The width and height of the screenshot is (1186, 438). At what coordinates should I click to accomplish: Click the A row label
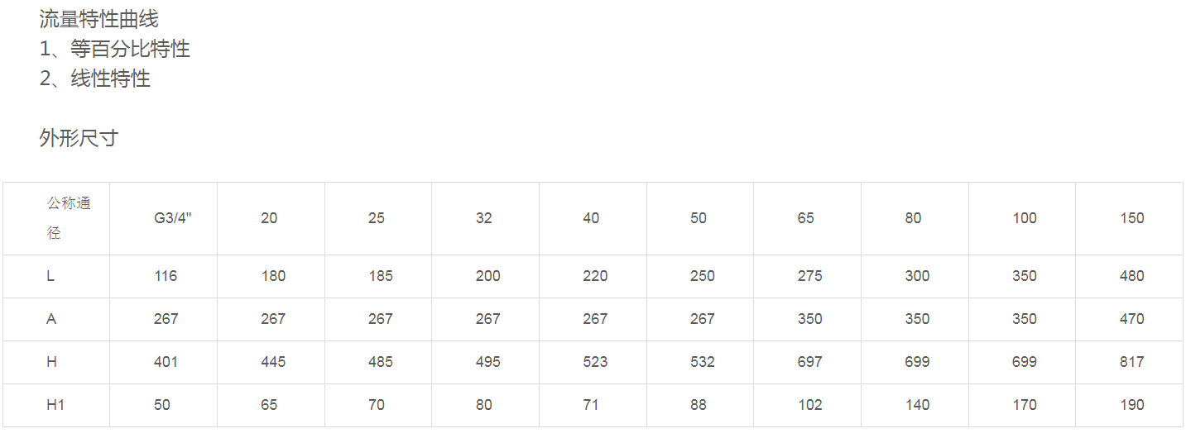(x=51, y=319)
